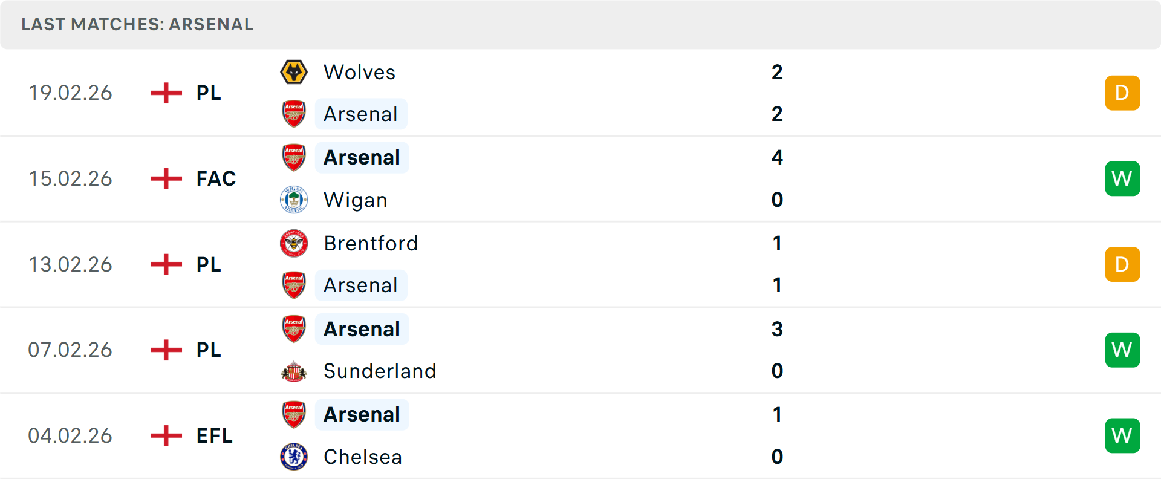Open the Arsenal team page link

tap(361, 114)
